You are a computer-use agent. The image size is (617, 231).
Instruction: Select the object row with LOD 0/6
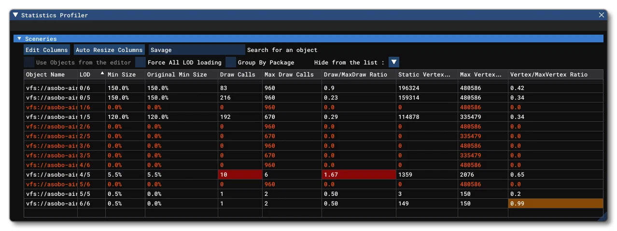pos(314,88)
